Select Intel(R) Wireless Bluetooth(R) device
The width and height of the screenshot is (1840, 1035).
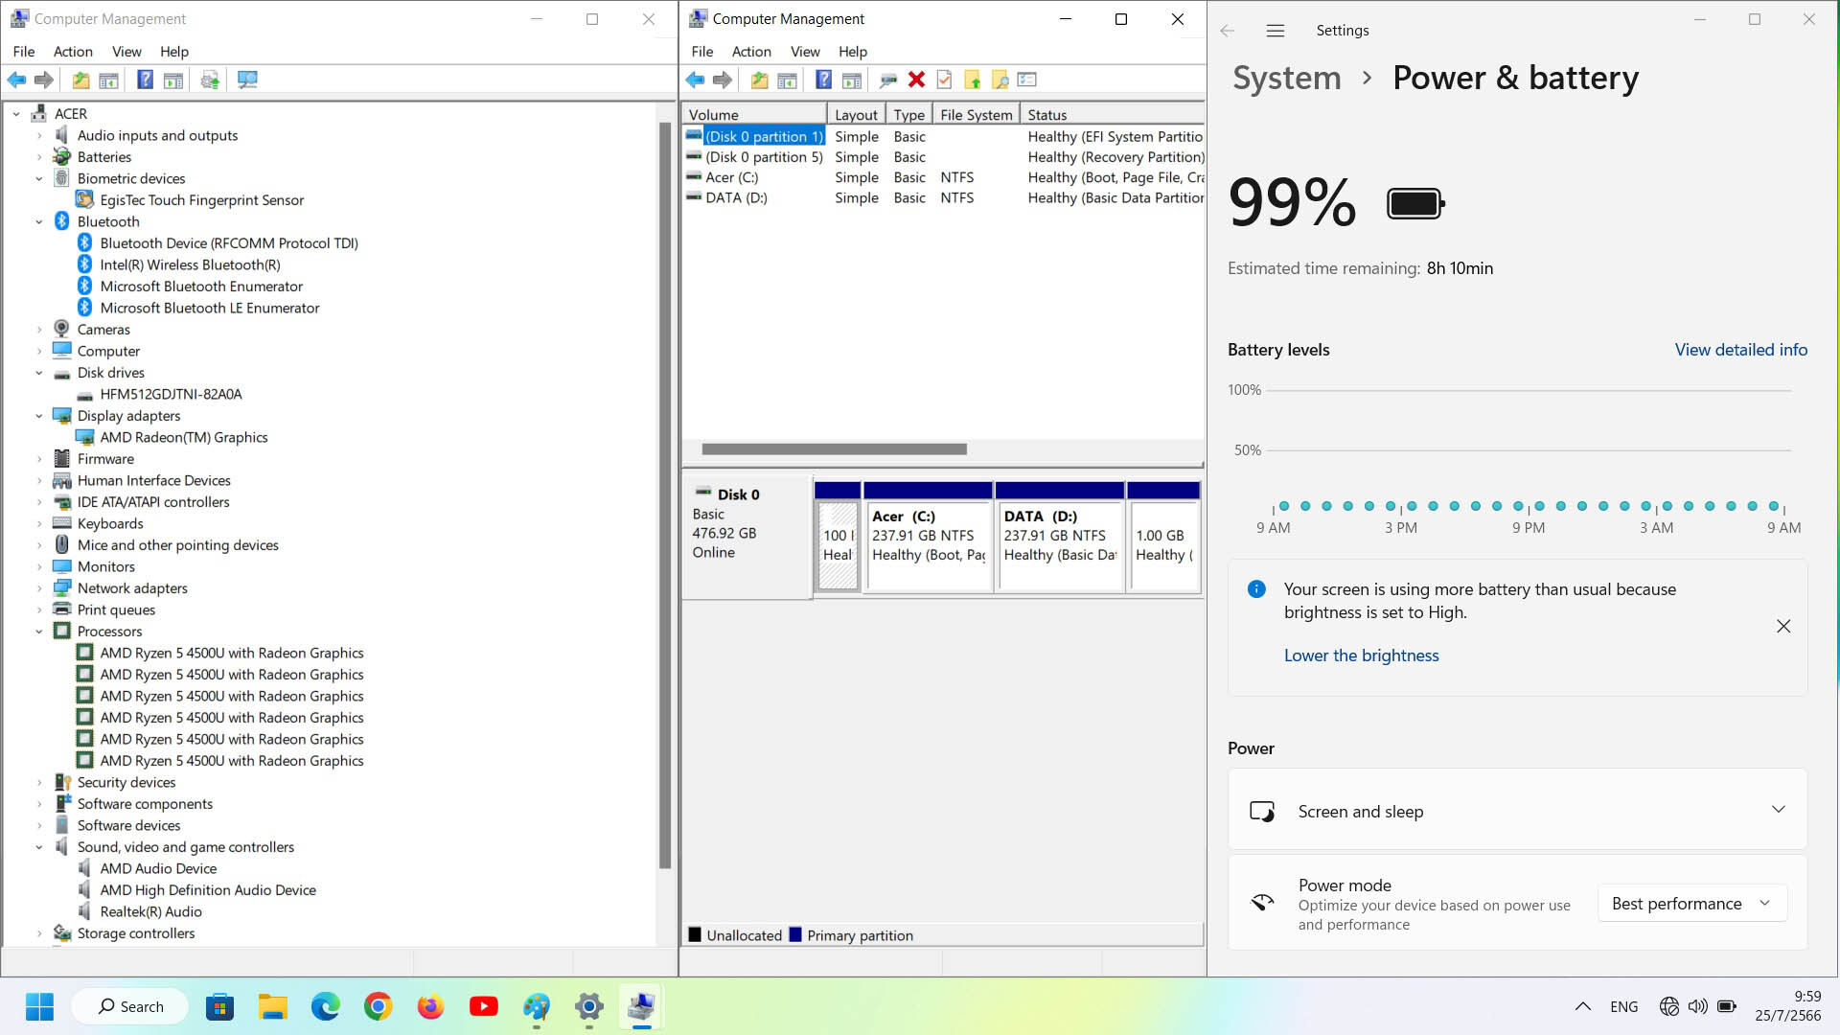click(190, 264)
